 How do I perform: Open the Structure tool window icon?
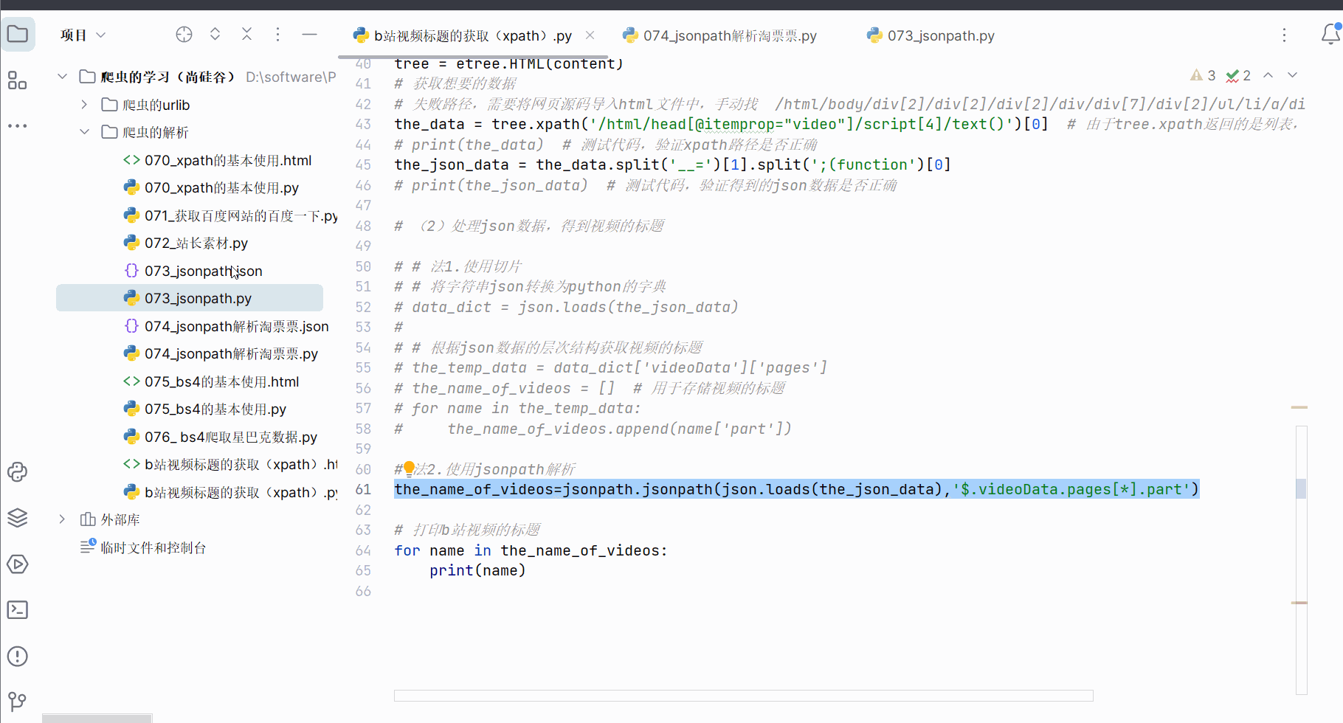(18, 80)
